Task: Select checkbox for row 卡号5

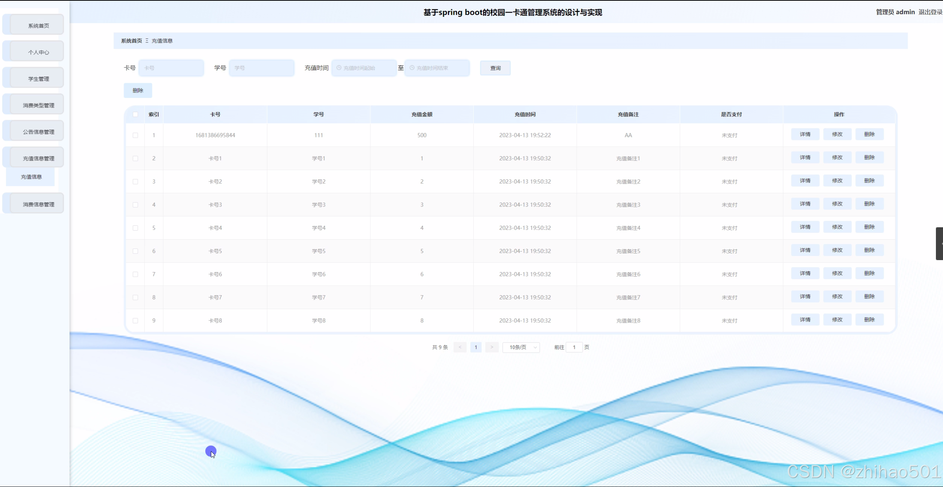Action: point(136,251)
